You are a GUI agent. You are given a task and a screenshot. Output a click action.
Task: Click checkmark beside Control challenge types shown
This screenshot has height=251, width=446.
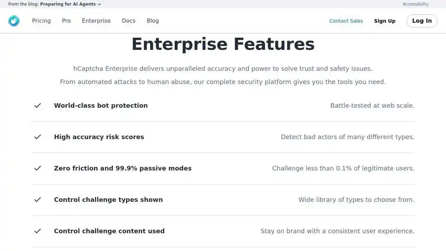38,199
